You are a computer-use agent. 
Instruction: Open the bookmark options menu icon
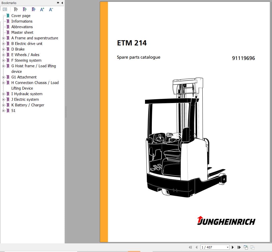pos(5,9)
